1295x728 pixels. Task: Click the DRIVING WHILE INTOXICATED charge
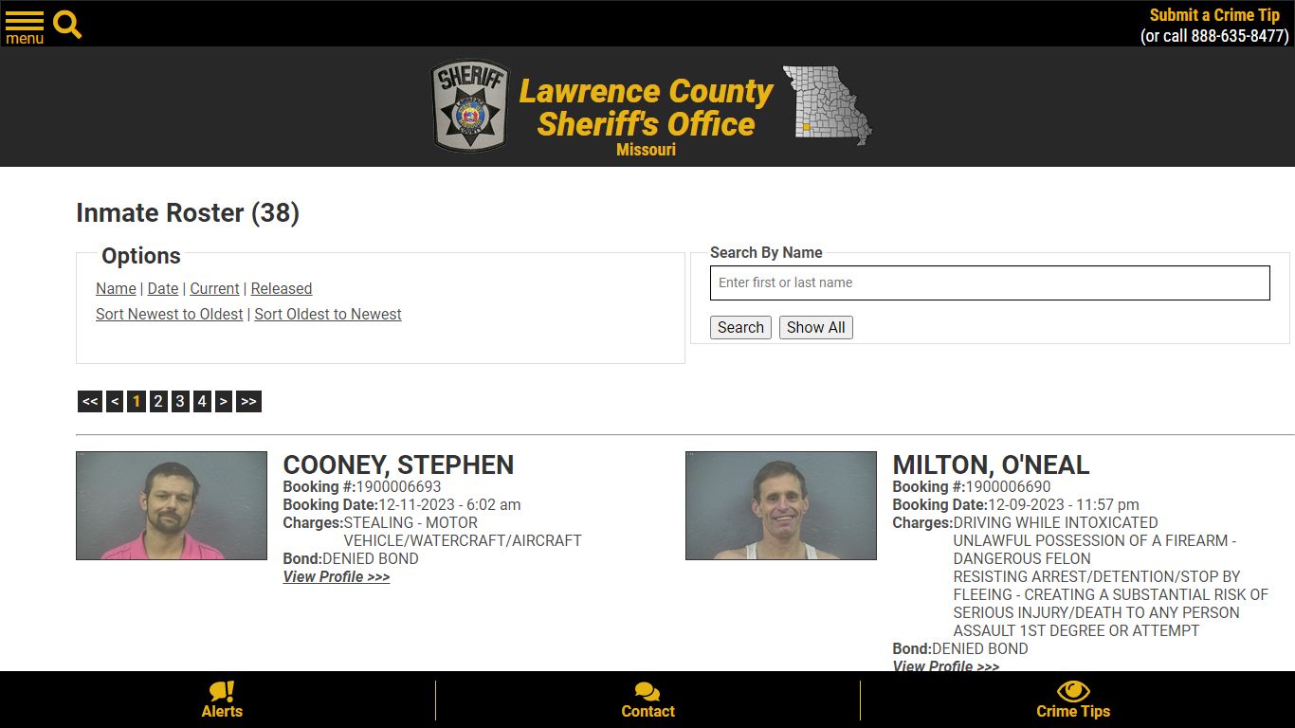(1055, 522)
